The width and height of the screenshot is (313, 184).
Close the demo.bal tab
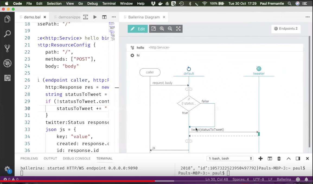(45, 17)
